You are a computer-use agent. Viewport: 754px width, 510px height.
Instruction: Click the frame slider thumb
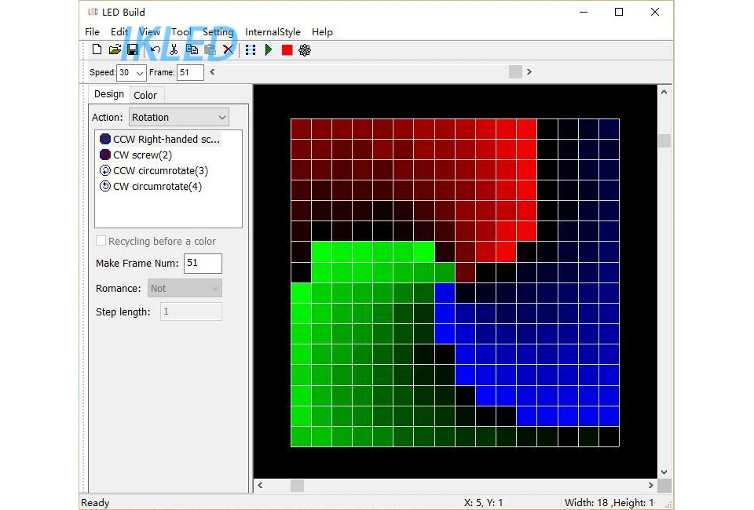pos(515,72)
